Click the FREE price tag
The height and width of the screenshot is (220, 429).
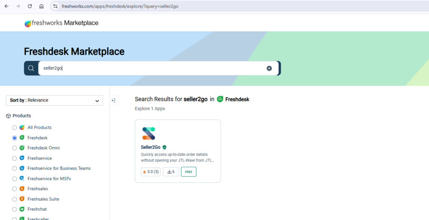click(x=189, y=172)
